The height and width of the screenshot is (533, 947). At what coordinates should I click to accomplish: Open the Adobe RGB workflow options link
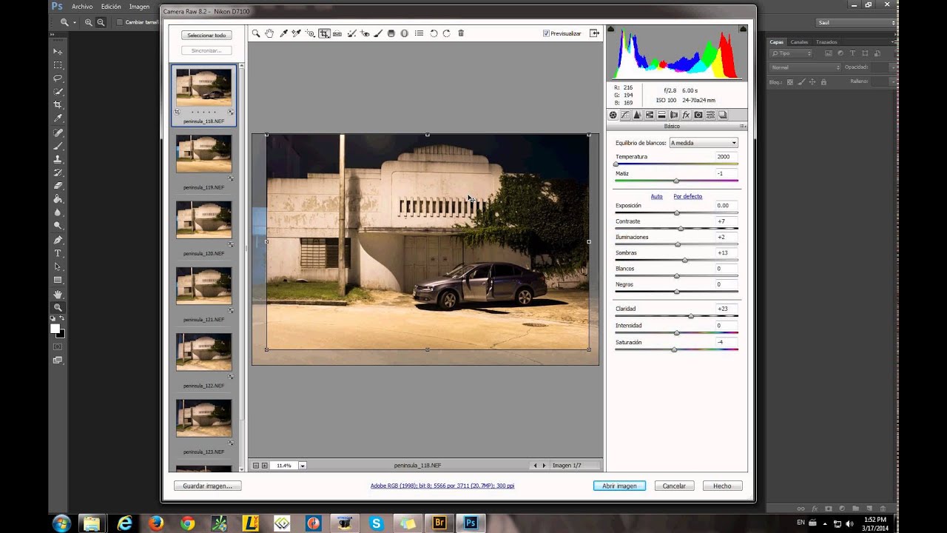point(442,486)
